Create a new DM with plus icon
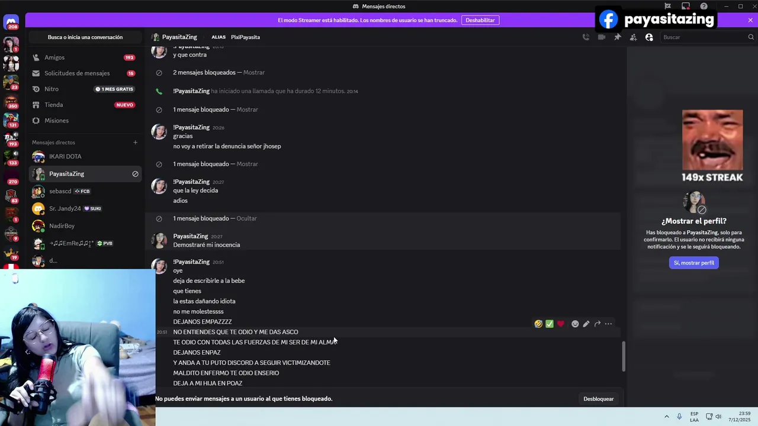This screenshot has width=758, height=426. [135, 143]
